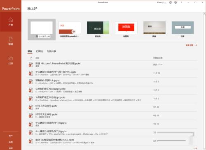Minimize the PowerPoint window
206x150 pixels.
188,2
